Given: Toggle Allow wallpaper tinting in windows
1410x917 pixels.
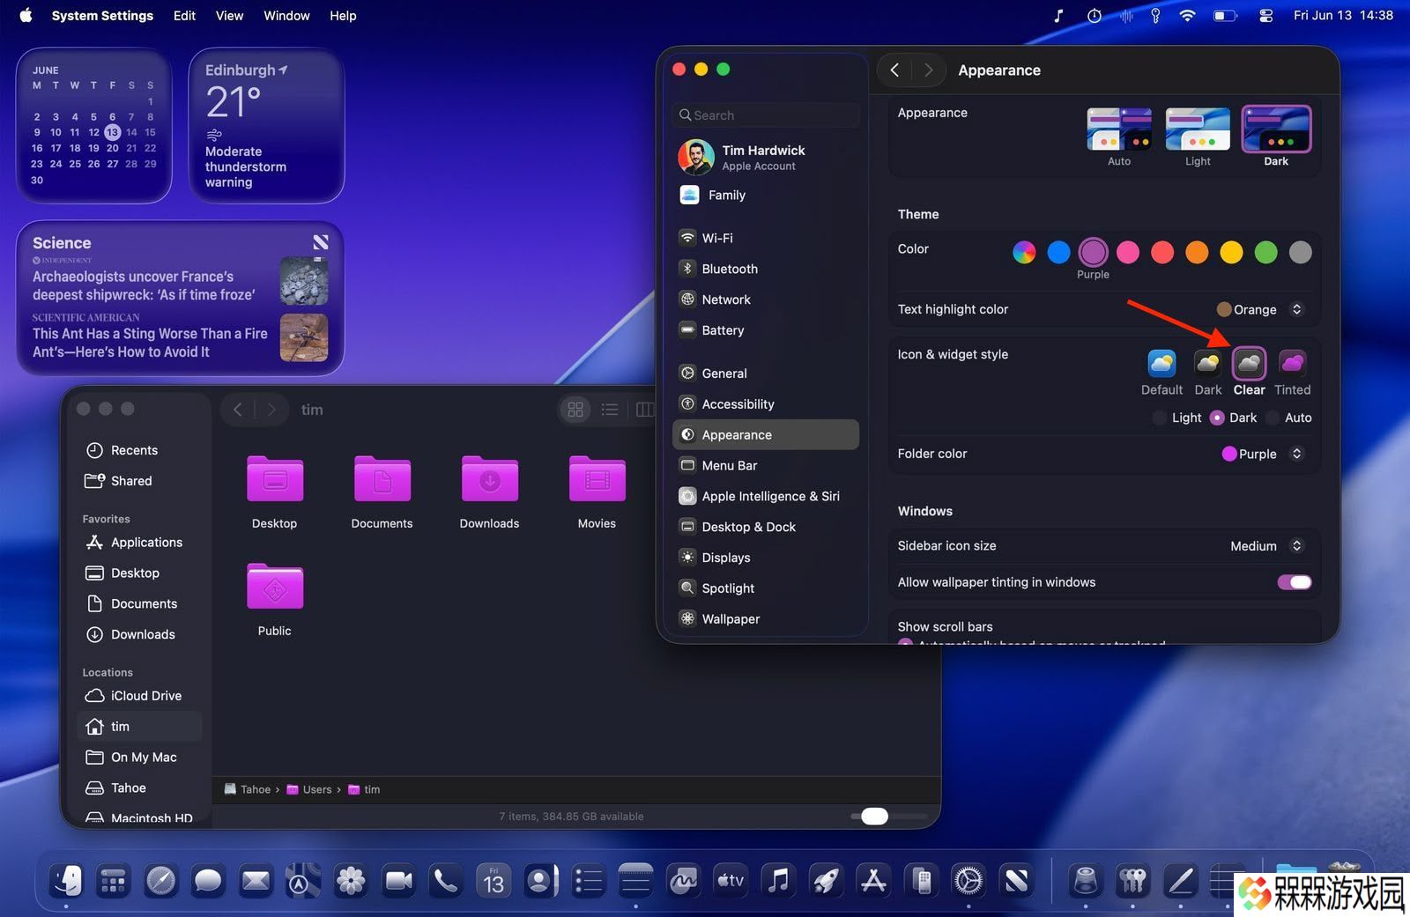Looking at the screenshot, I should pyautogui.click(x=1295, y=582).
